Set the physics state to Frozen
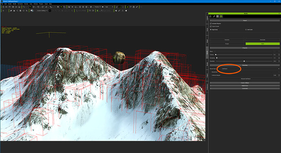Viewport: 281px width, 153px height. 227,44
